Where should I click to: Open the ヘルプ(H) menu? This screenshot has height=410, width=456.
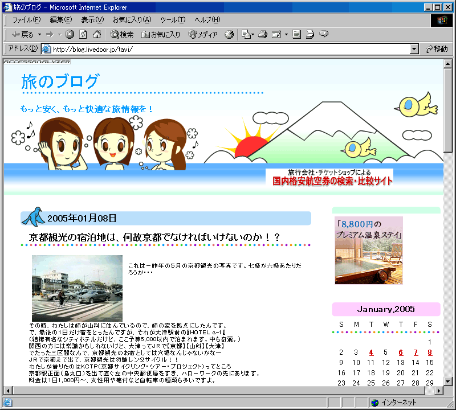pos(207,20)
